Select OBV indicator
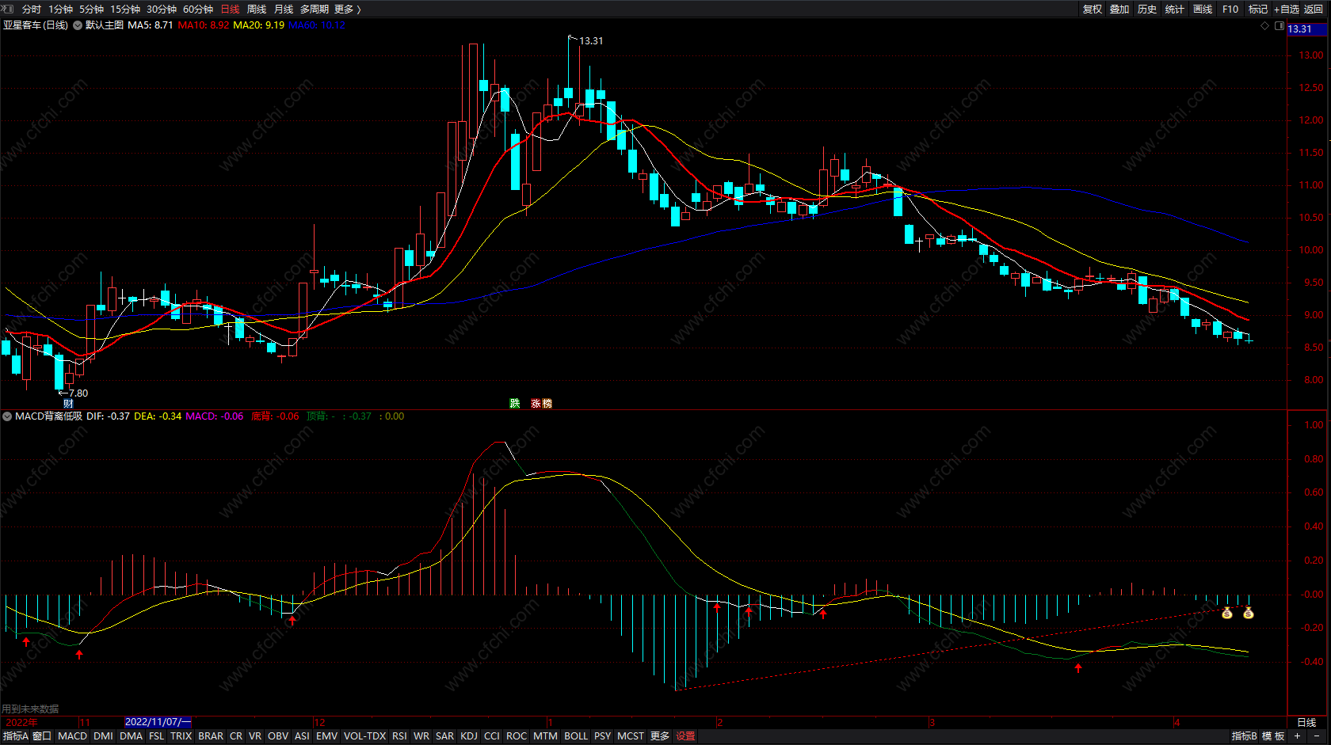Screen dimensions: 1331x745 coord(278,736)
